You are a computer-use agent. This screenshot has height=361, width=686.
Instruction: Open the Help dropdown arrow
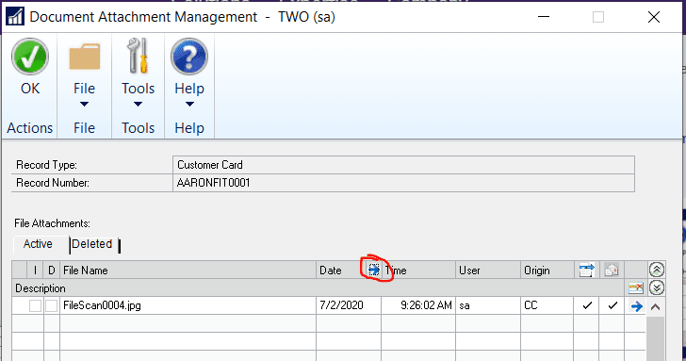(189, 104)
